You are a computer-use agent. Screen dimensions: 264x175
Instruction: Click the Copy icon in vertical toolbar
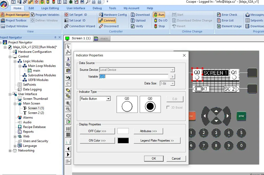[68, 65]
